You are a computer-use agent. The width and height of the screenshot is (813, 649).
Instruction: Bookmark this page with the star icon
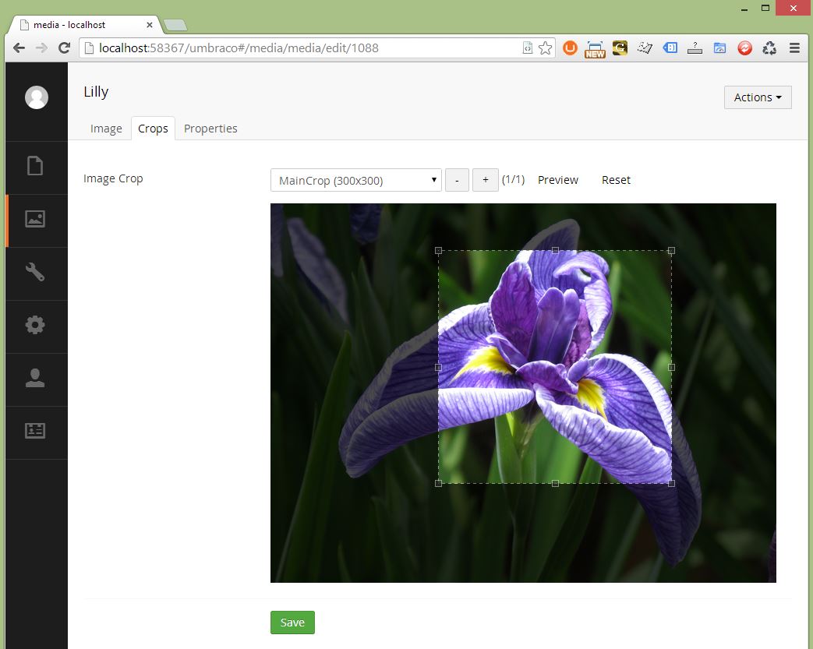coord(545,48)
